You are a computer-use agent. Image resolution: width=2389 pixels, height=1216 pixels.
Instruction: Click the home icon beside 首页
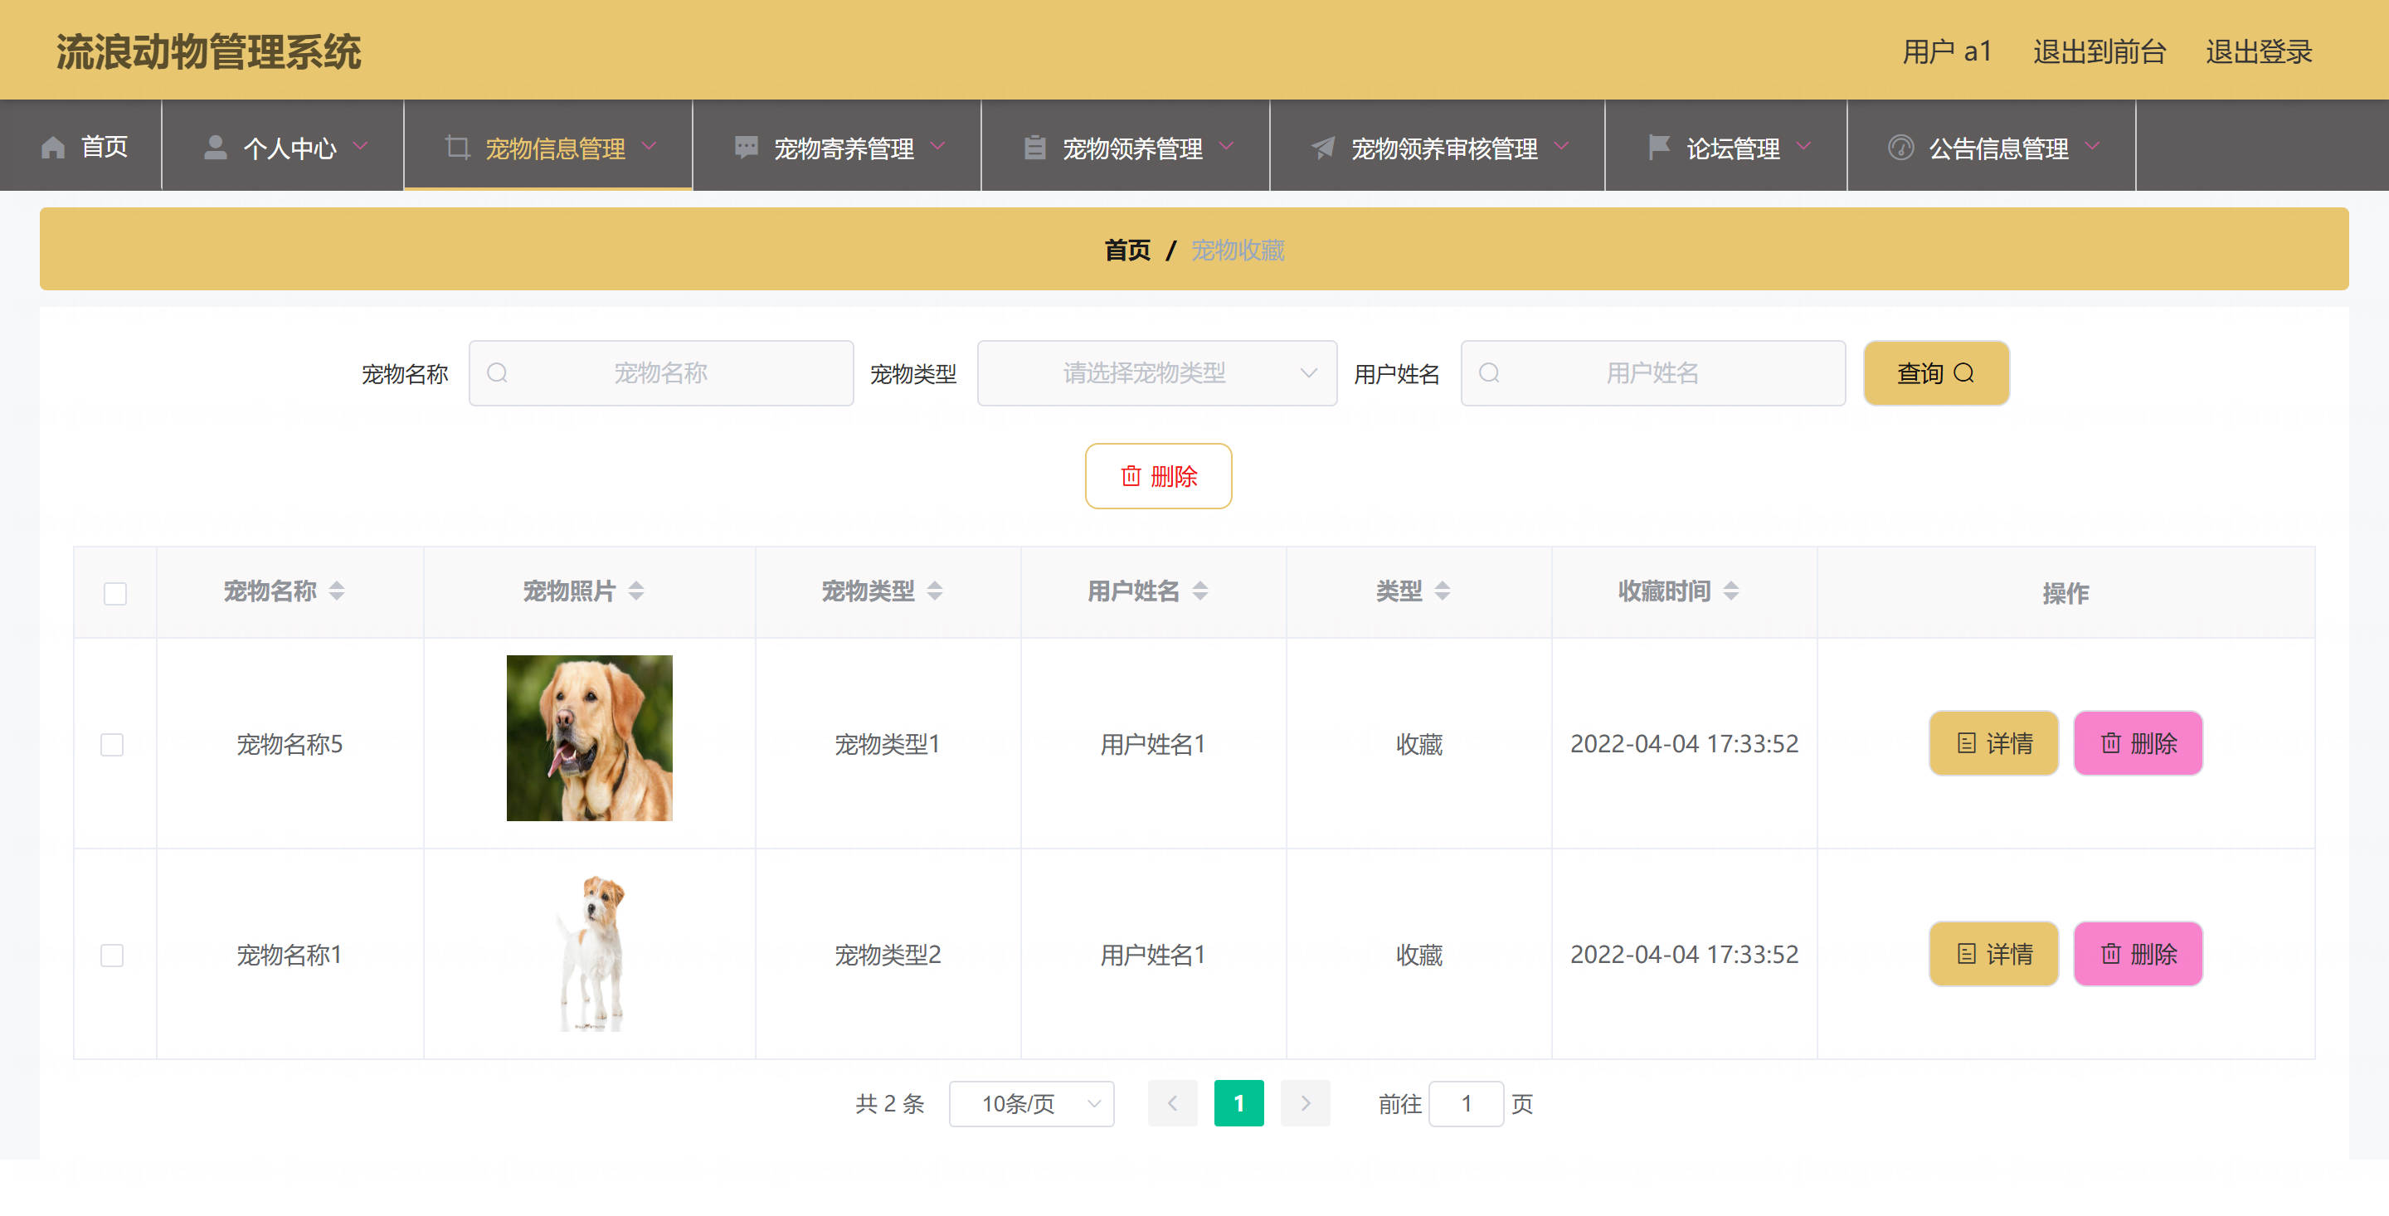[53, 148]
